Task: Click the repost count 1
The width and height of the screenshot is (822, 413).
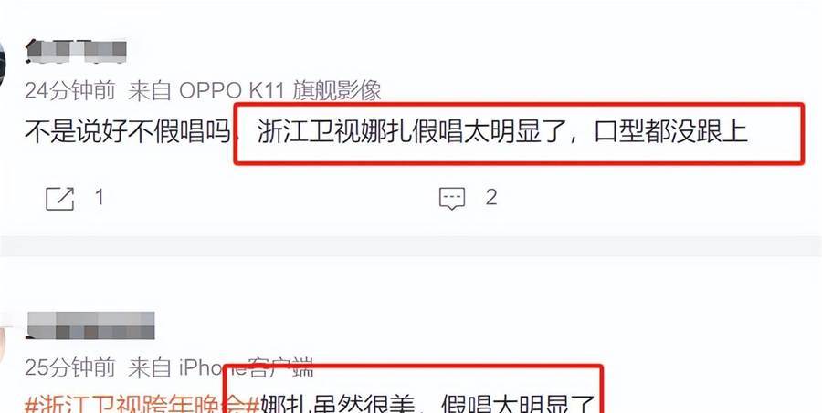Action: (x=99, y=197)
